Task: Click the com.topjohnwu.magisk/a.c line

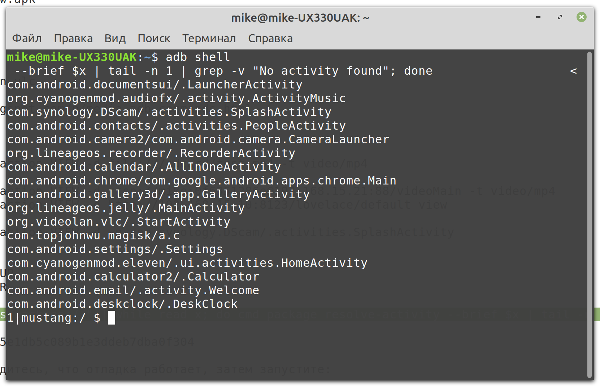Action: click(x=94, y=235)
